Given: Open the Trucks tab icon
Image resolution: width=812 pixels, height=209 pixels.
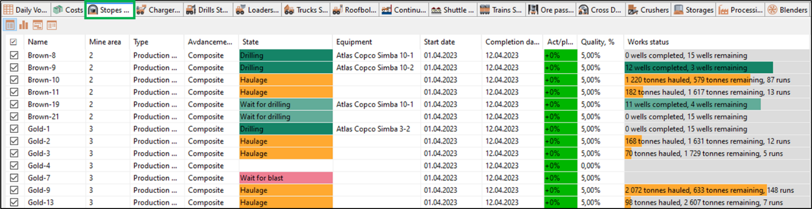Looking at the screenshot, I should pos(289,10).
